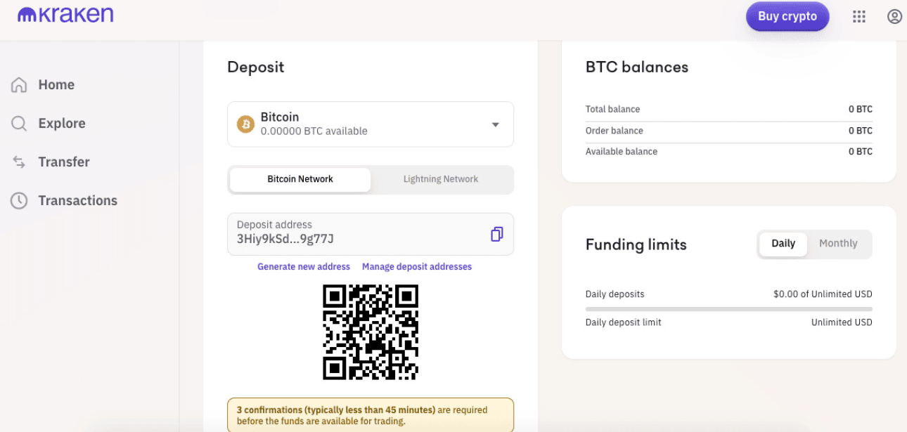Collapse the Bitcoin deposit asset picker
Image resolution: width=907 pixels, height=432 pixels.
pos(496,124)
